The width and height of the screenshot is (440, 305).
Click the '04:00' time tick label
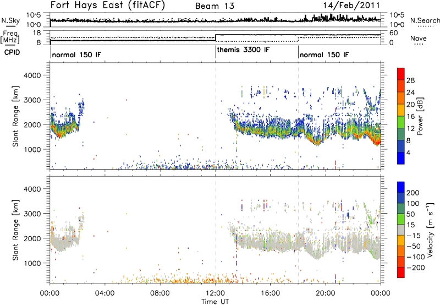pos(105,293)
